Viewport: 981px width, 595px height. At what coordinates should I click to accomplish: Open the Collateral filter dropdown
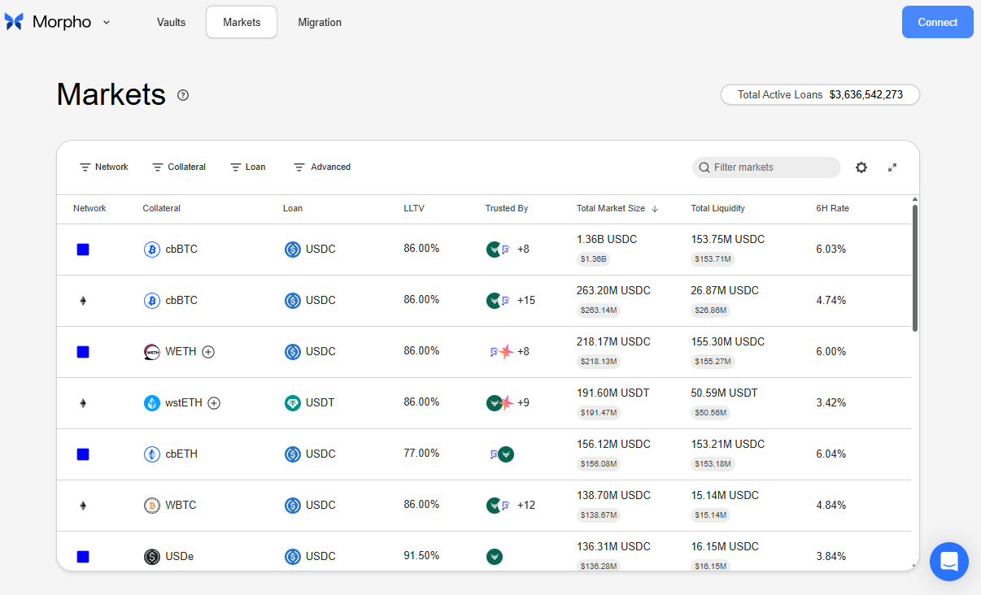179,167
